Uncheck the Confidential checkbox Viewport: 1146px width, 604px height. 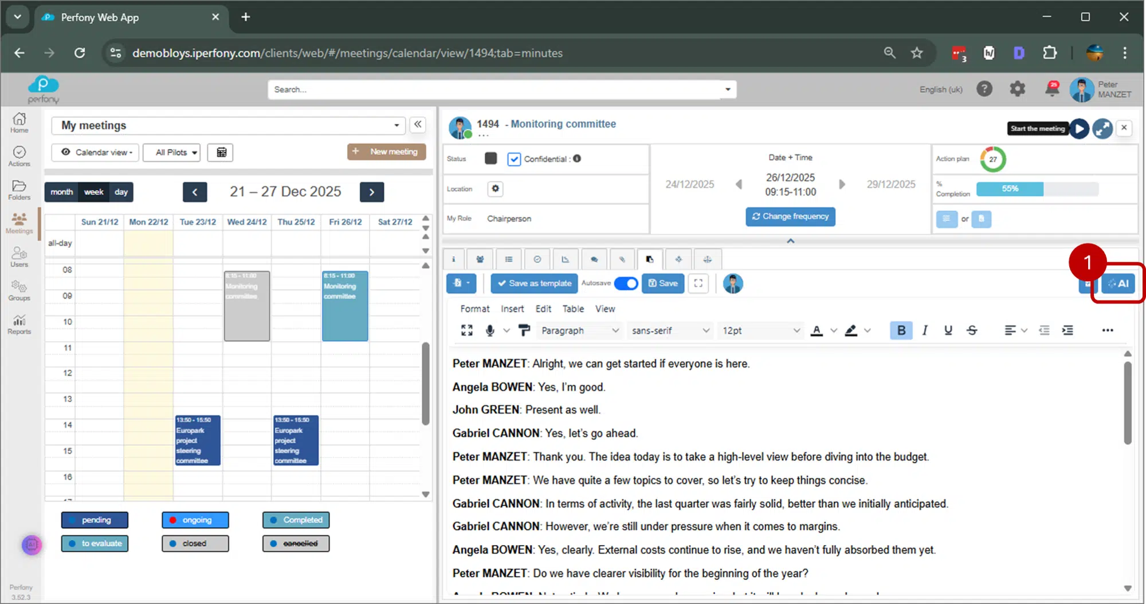click(514, 159)
